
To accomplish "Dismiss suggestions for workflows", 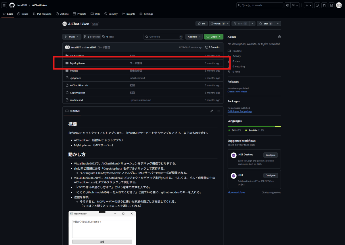I will click(x=271, y=192).
